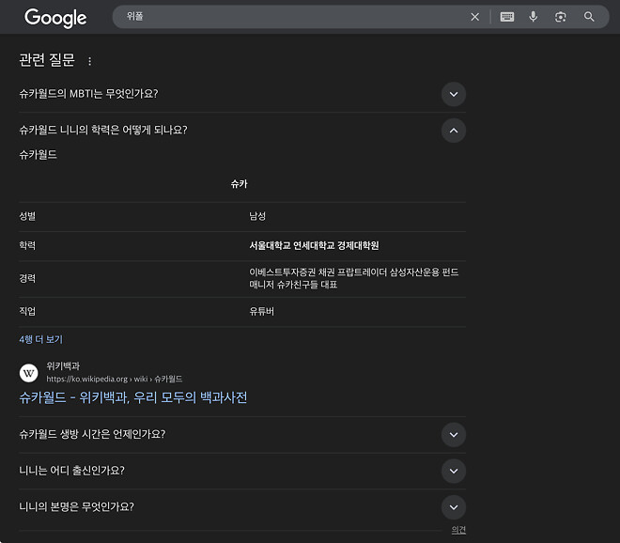Open the on-screen keyboard input tool

click(x=507, y=17)
